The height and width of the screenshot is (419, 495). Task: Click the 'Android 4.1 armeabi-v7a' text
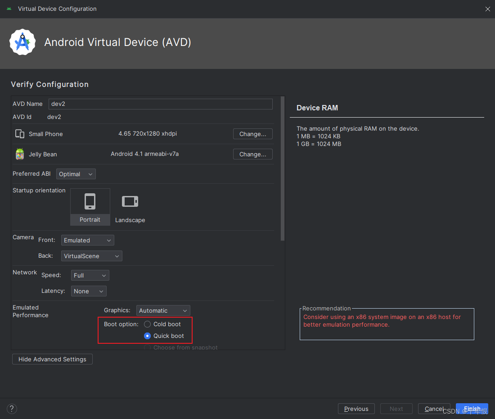click(x=144, y=154)
